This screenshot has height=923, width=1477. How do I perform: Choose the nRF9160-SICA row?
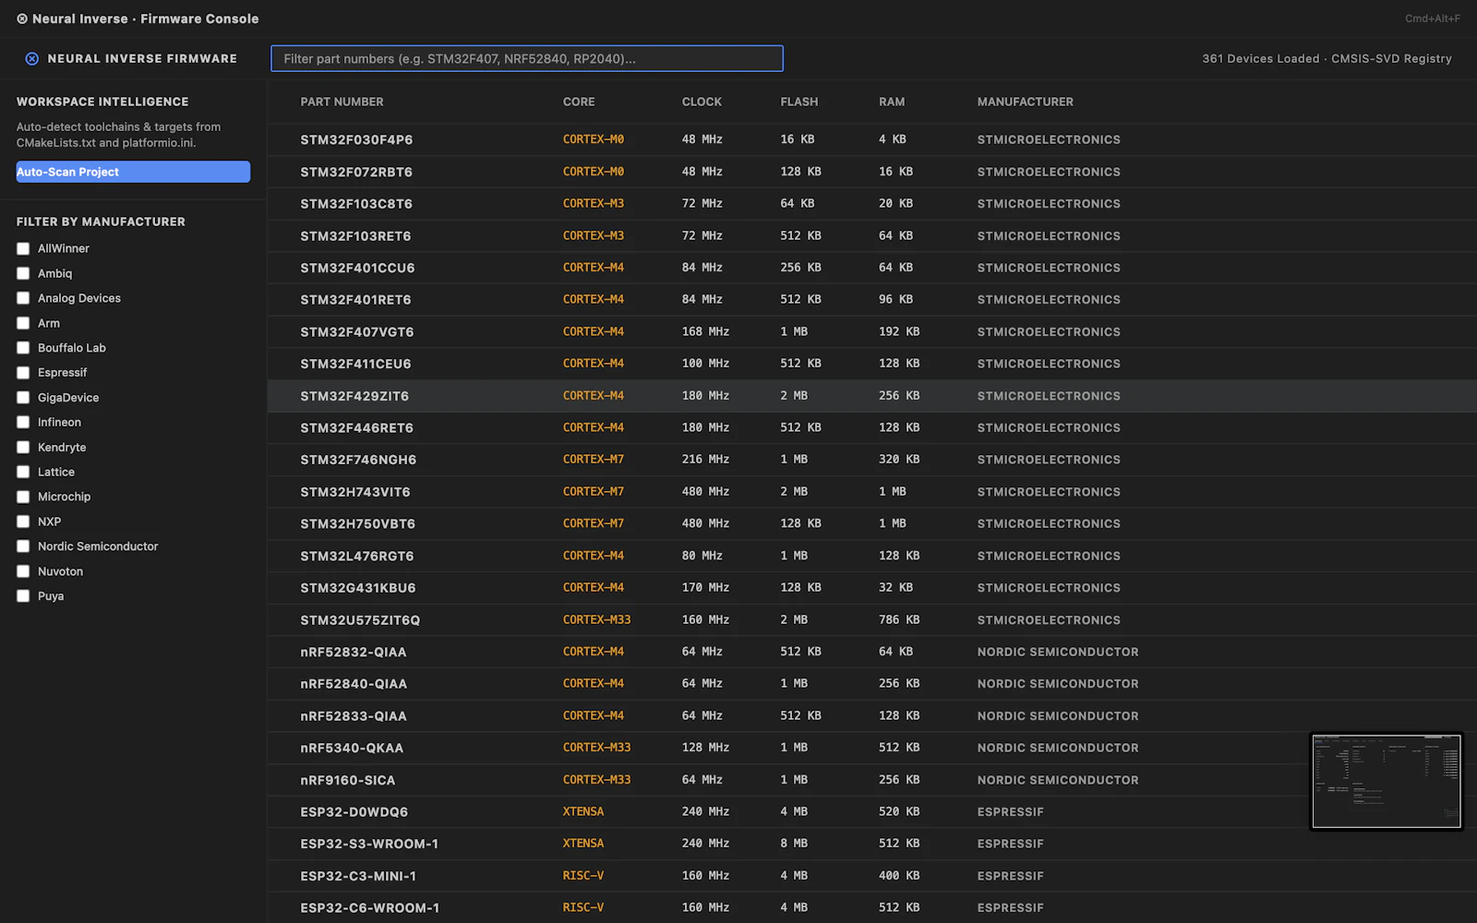872,779
